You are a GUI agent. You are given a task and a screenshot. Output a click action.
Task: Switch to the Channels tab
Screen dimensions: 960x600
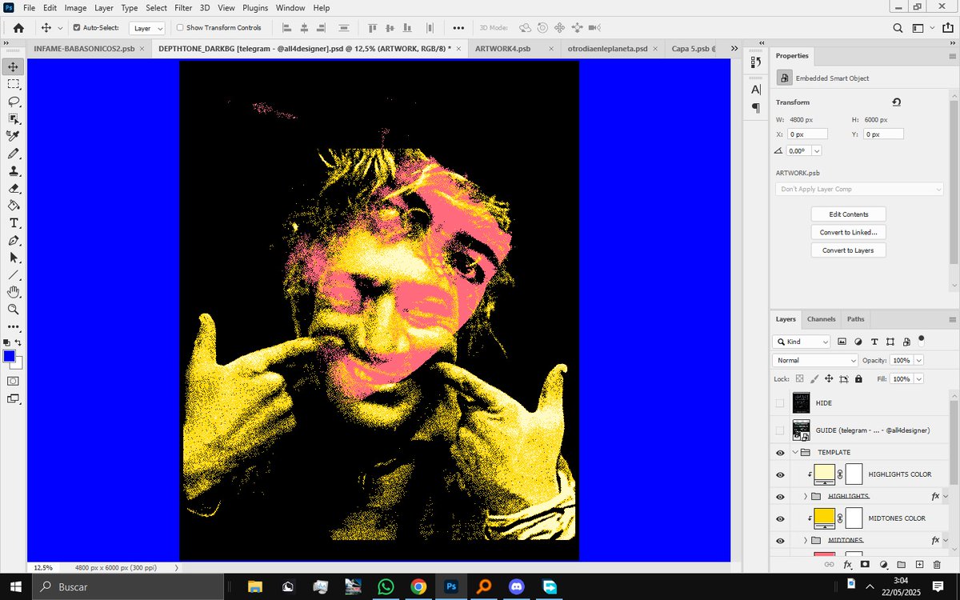(821, 319)
